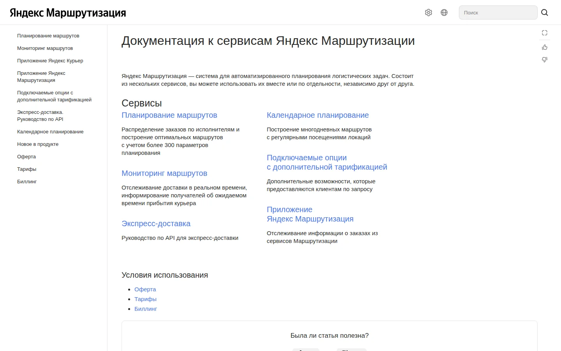Open Новое в продукте sidebar item
Screen dimensions: 561x351
tap(38, 144)
